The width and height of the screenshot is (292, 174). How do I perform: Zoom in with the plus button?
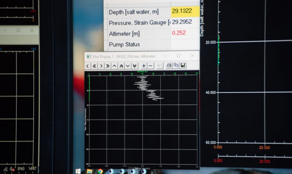click(x=144, y=66)
